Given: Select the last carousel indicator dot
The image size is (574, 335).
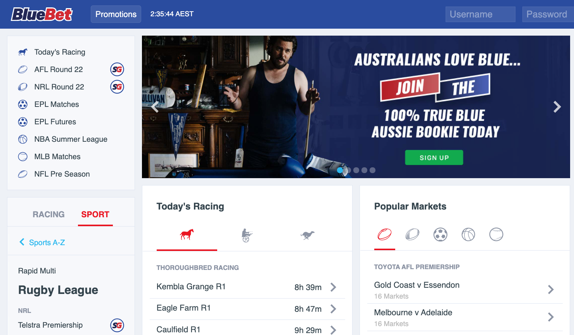Looking at the screenshot, I should [372, 170].
